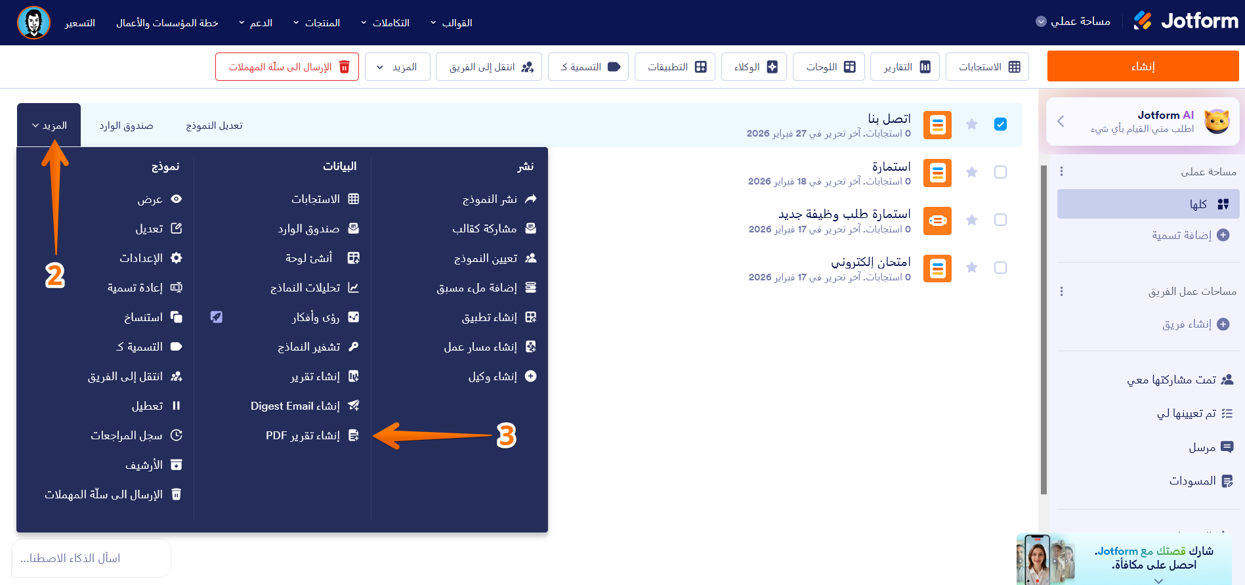The width and height of the screenshot is (1245, 585).
Task: Click the eye icon next to عرض
Action: click(x=176, y=199)
